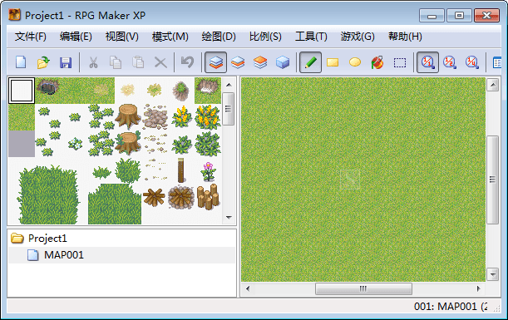Image resolution: width=508 pixels, height=320 pixels.
Task: Click the player start marker on map
Action: (350, 179)
